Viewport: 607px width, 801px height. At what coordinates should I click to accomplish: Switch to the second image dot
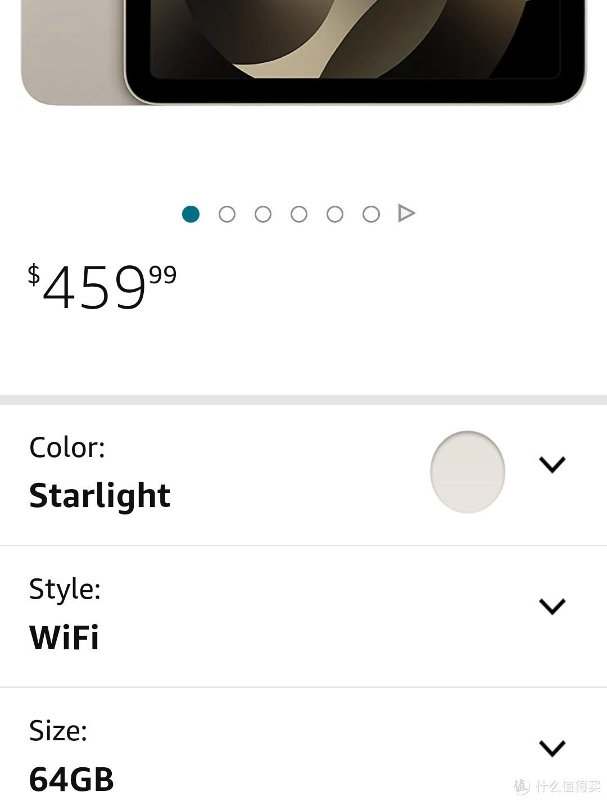227,214
